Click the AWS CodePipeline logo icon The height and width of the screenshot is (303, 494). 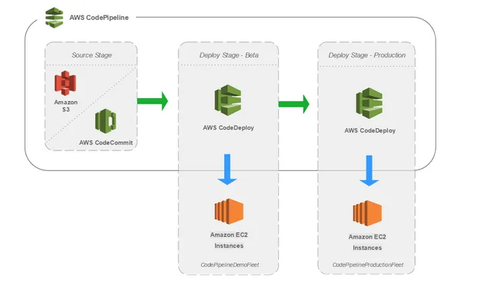pos(55,18)
